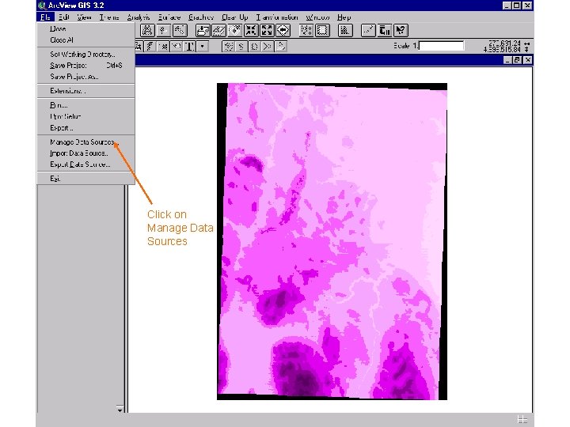The image size is (570, 427).
Task: Click the magenta elevation map view
Action: pos(332,237)
